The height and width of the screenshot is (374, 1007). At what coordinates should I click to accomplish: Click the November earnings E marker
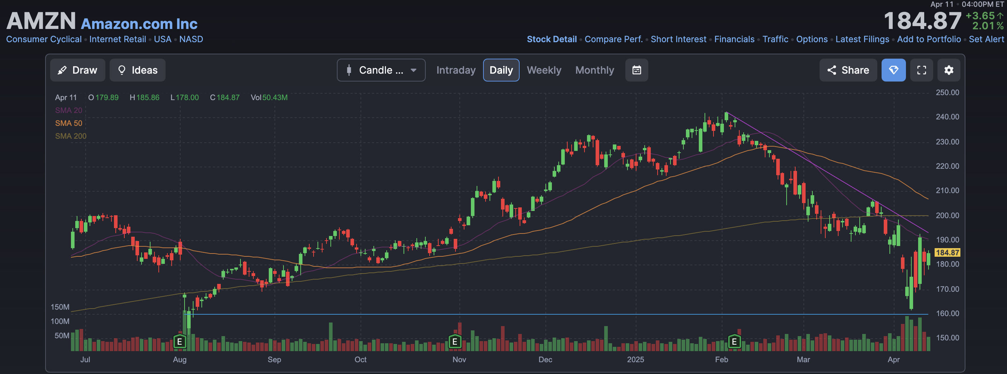(455, 342)
